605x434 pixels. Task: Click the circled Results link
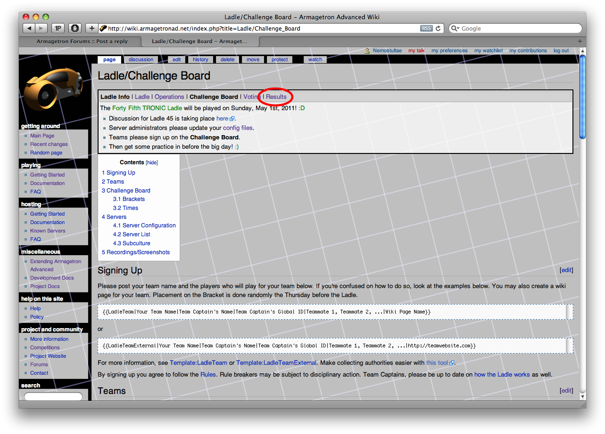pyautogui.click(x=276, y=97)
